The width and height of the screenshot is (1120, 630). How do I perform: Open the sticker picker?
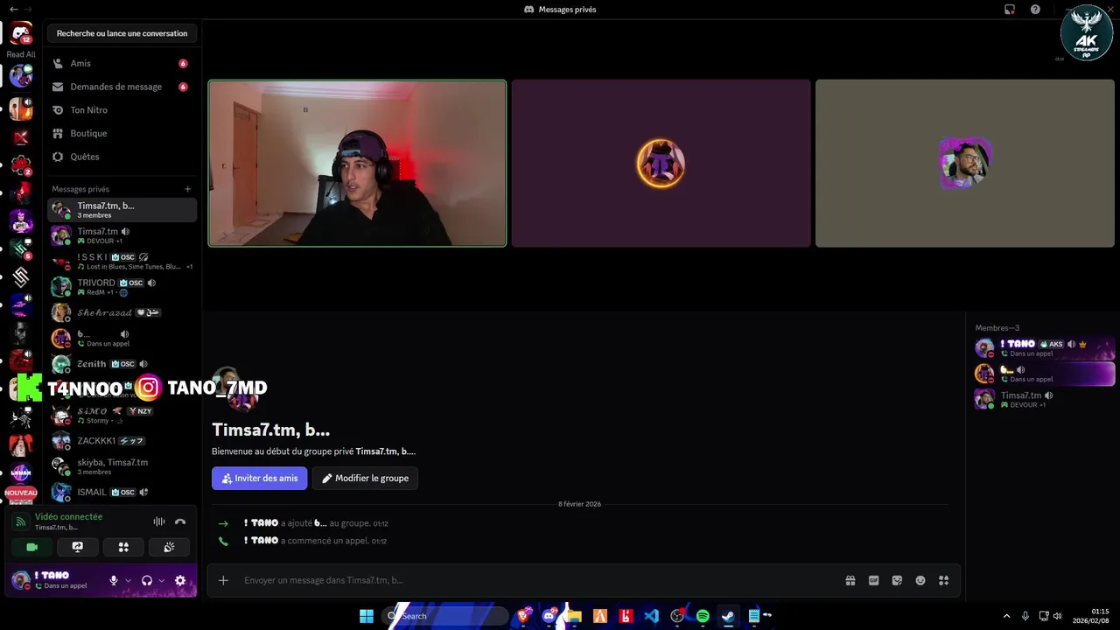897,580
